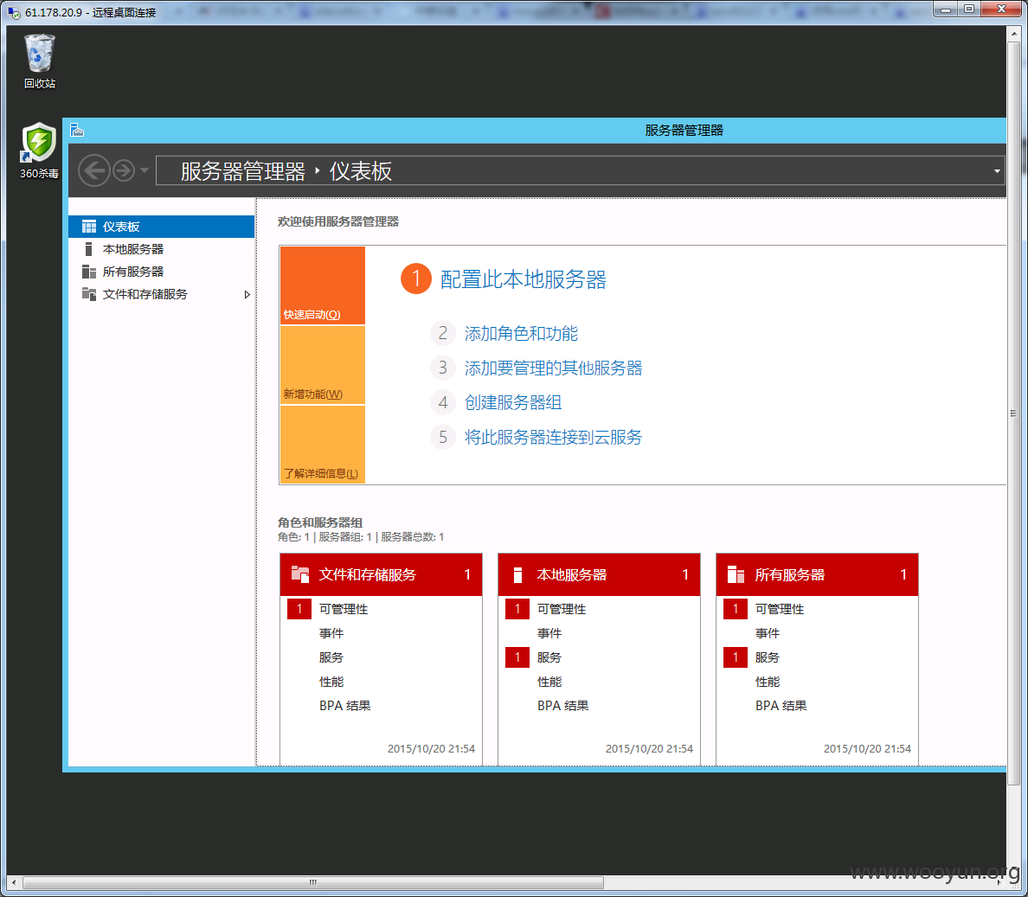The width and height of the screenshot is (1028, 897).
Task: Open the 文件和存储服务 tile header
Action: pyautogui.click(x=381, y=574)
